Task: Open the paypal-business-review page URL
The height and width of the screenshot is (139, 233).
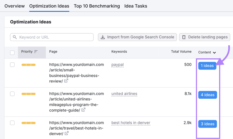Action: click(76, 73)
